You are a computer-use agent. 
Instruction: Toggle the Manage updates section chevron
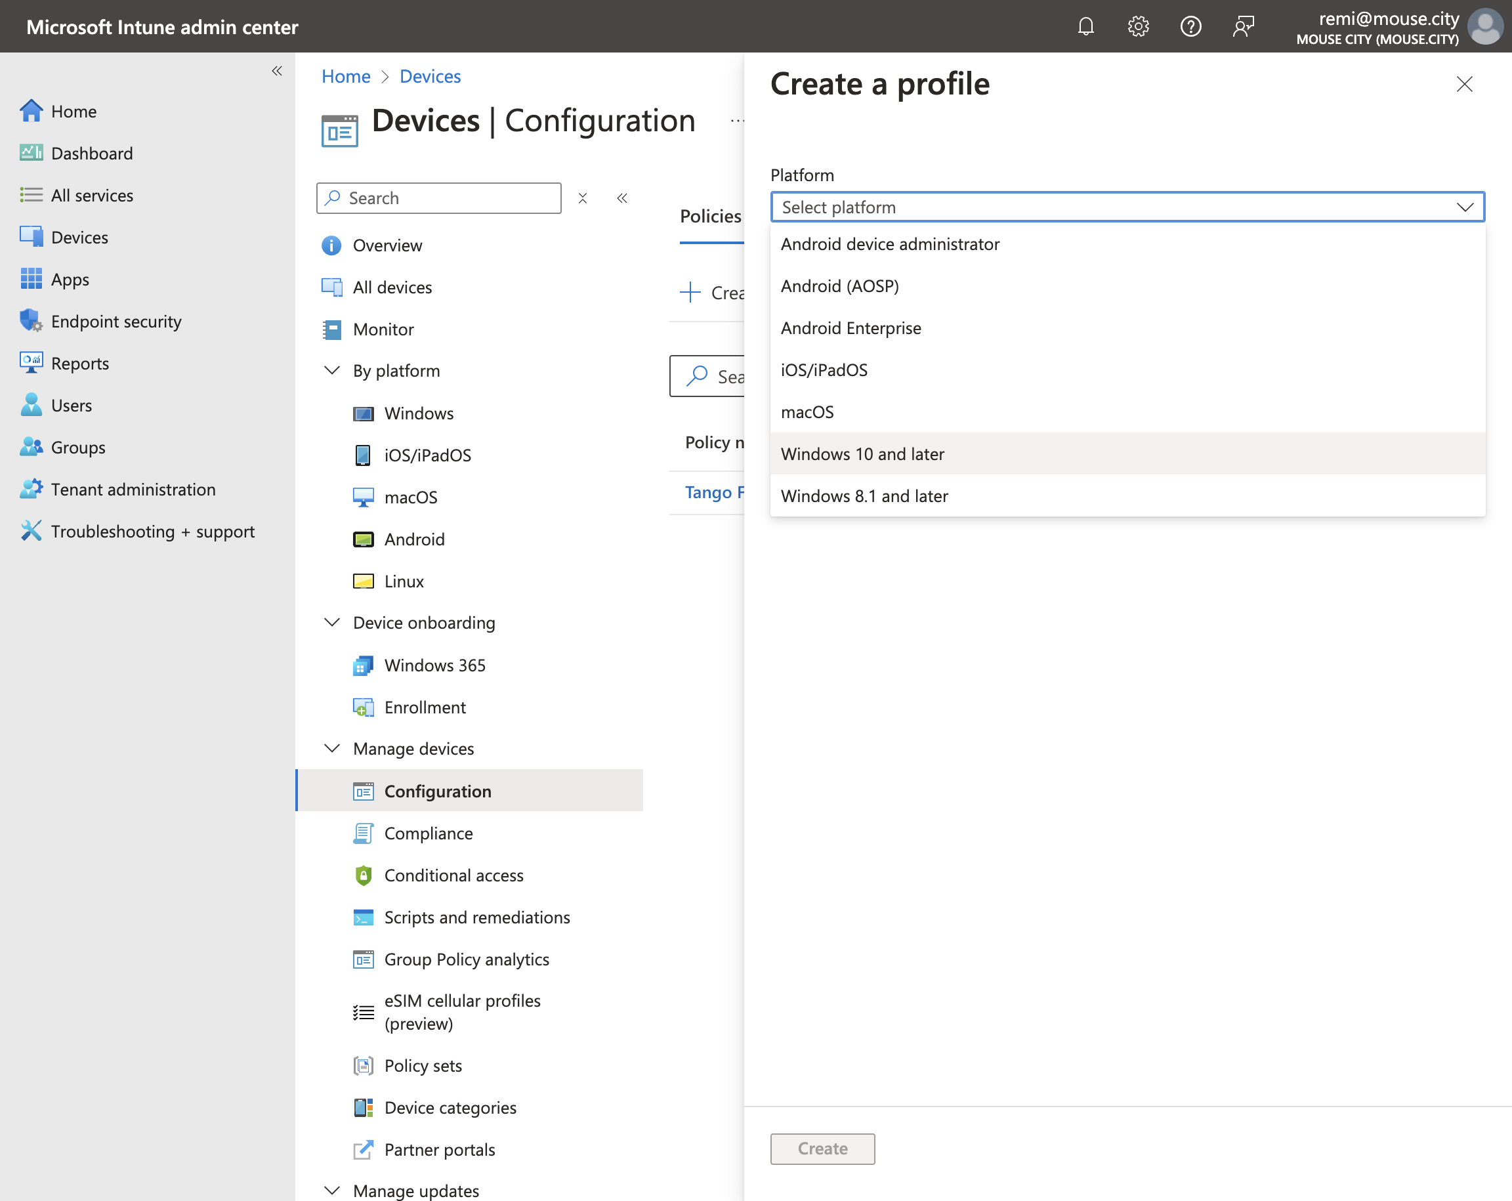click(x=331, y=1190)
